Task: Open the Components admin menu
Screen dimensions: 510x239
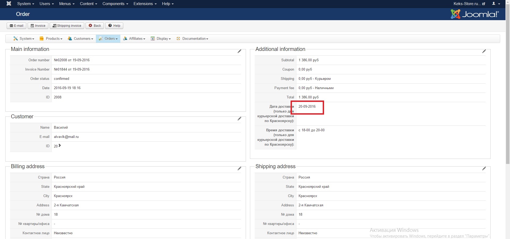Action: tap(115, 4)
